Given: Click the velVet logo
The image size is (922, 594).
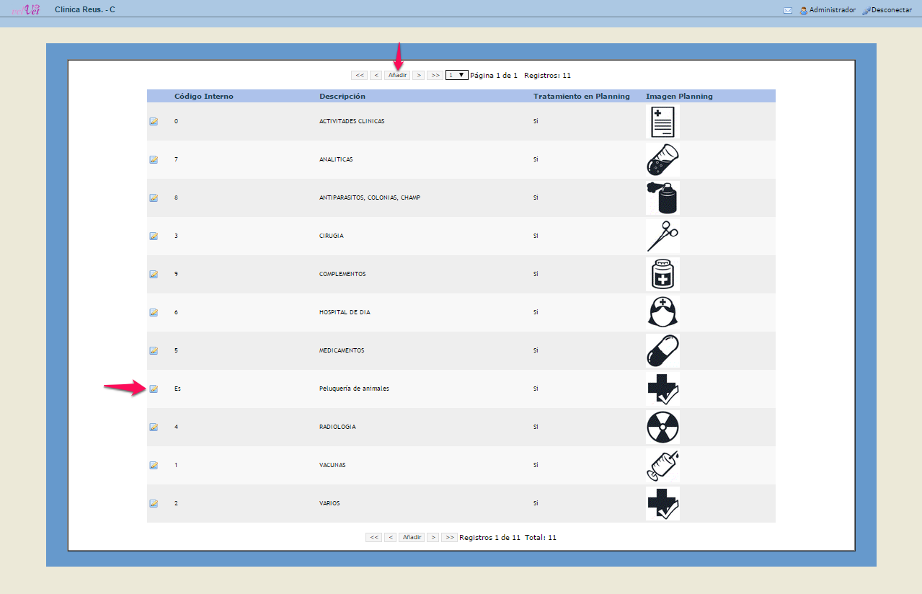Looking at the screenshot, I should click(x=26, y=9).
